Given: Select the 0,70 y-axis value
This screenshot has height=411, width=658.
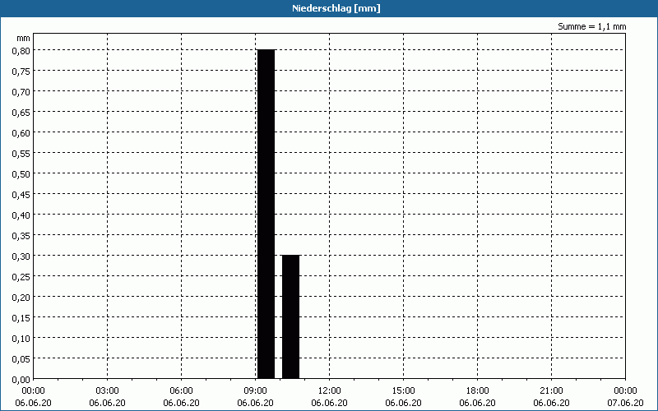Looking at the screenshot, I should pos(21,92).
